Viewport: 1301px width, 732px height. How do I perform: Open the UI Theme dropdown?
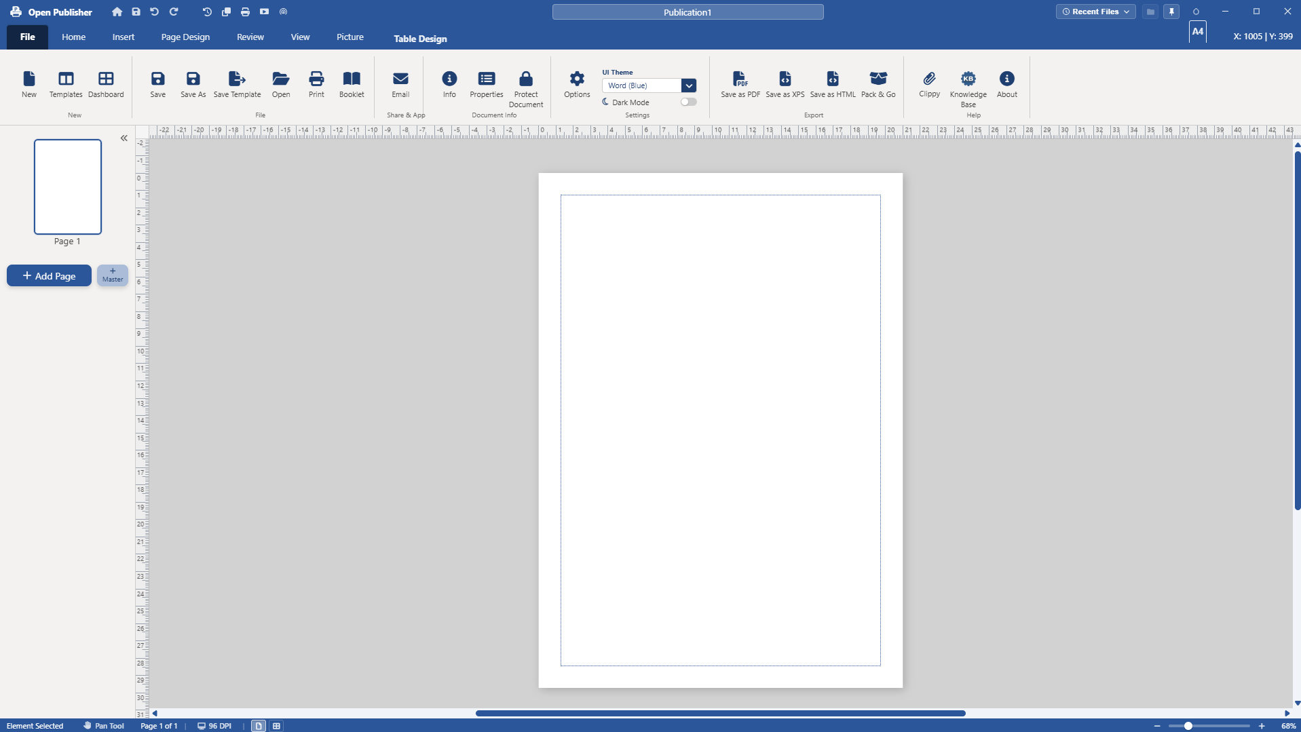[x=689, y=85]
